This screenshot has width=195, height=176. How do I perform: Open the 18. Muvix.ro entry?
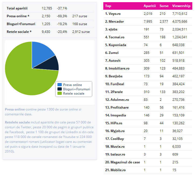tap(115, 147)
